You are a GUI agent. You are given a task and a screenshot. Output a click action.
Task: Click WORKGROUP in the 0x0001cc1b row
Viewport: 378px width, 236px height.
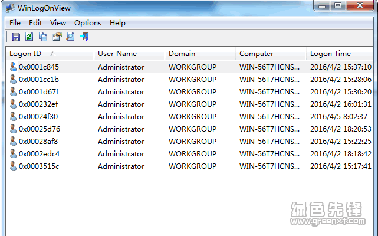pos(192,79)
